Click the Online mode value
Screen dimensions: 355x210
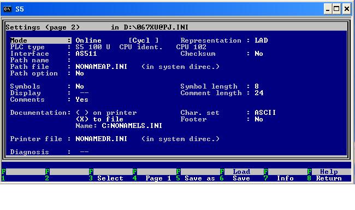tap(88, 40)
